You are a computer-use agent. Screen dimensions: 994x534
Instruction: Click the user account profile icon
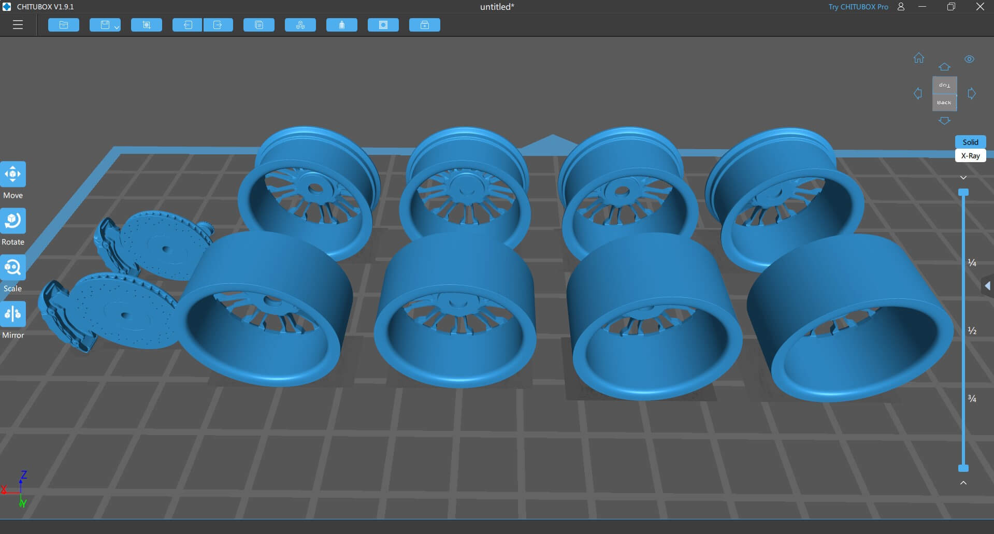coord(901,7)
